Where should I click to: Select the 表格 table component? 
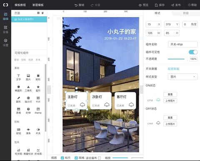(18, 111)
